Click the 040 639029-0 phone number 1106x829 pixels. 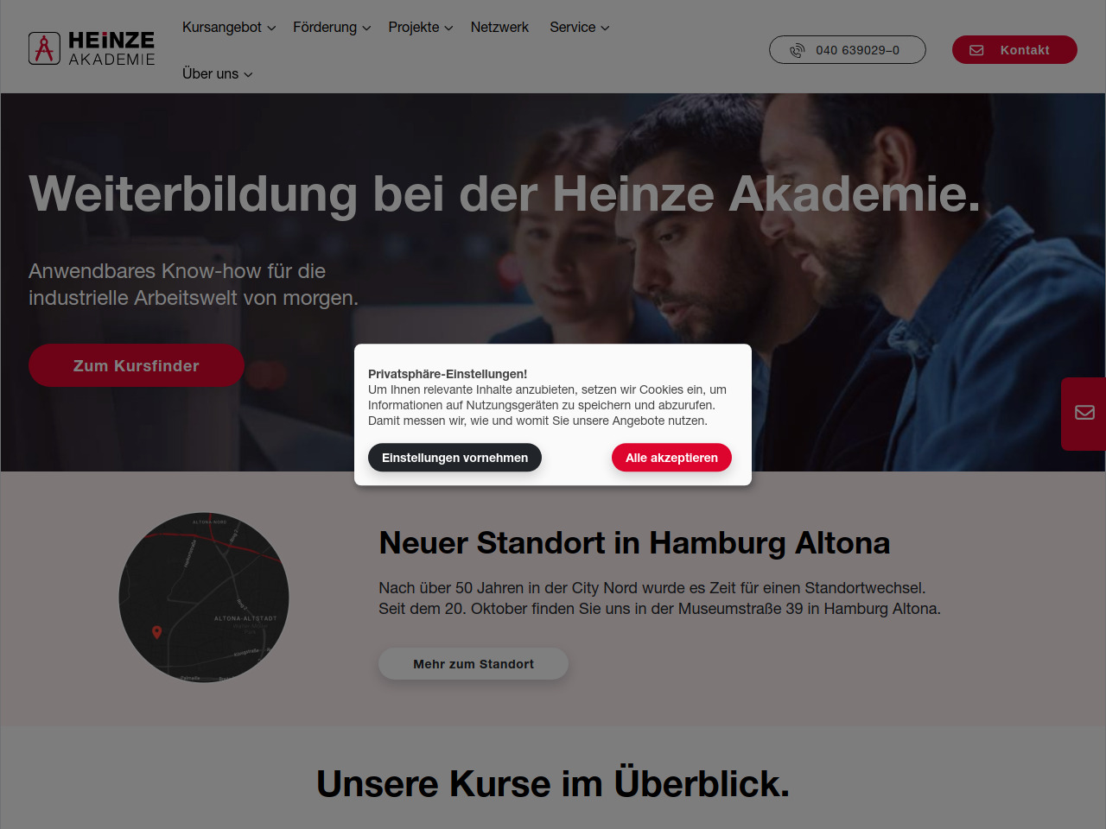(x=857, y=50)
